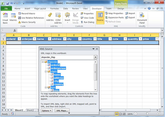The image size is (165, 117).
Task: Click the XML Maps... button
Action: [x=62, y=111]
